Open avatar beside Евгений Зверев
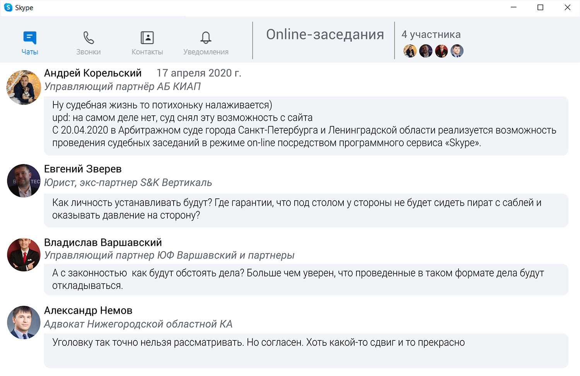The image size is (580, 376). click(24, 181)
